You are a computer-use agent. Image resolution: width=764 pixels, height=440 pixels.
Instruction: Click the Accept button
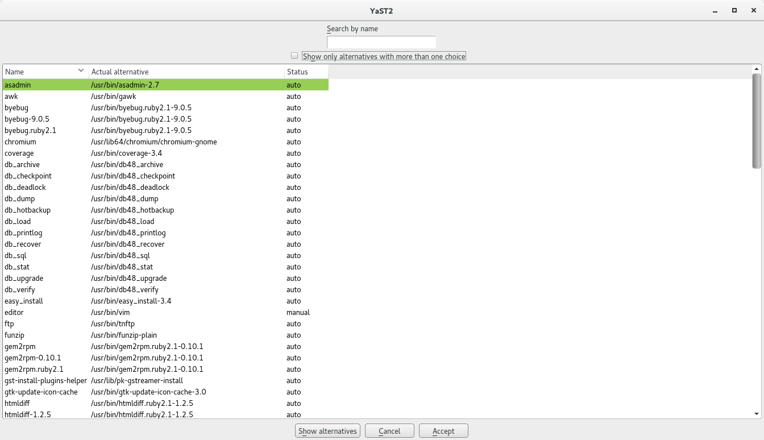443,431
